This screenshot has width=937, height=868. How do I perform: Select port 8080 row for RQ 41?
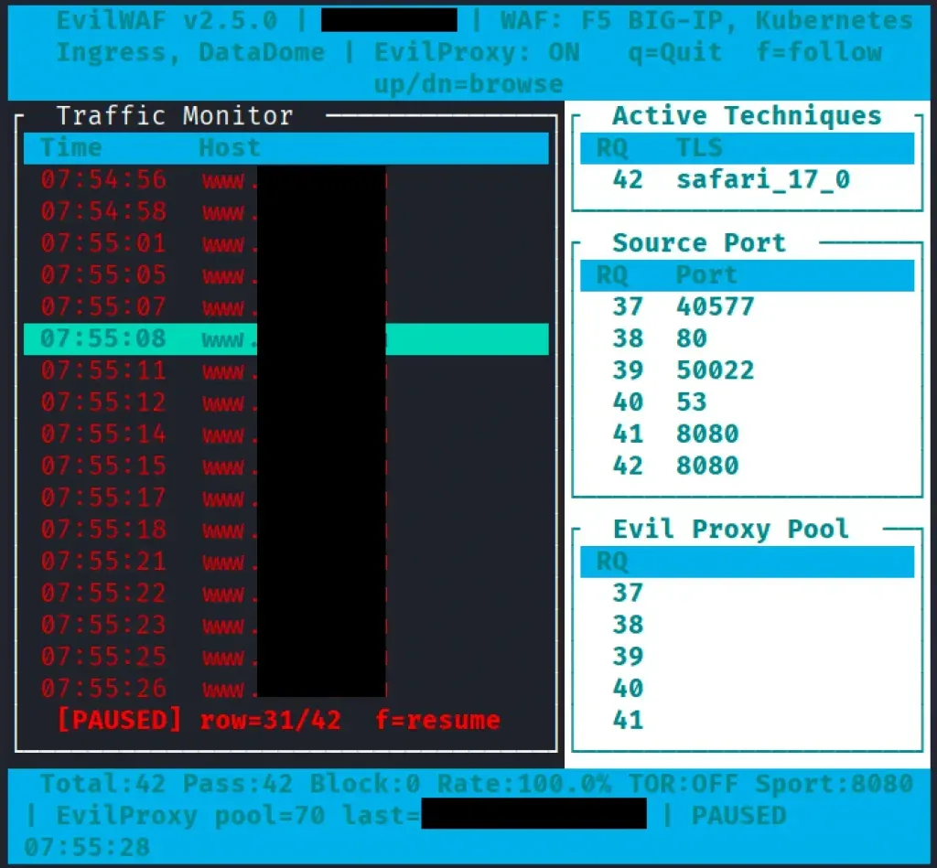[x=747, y=434]
